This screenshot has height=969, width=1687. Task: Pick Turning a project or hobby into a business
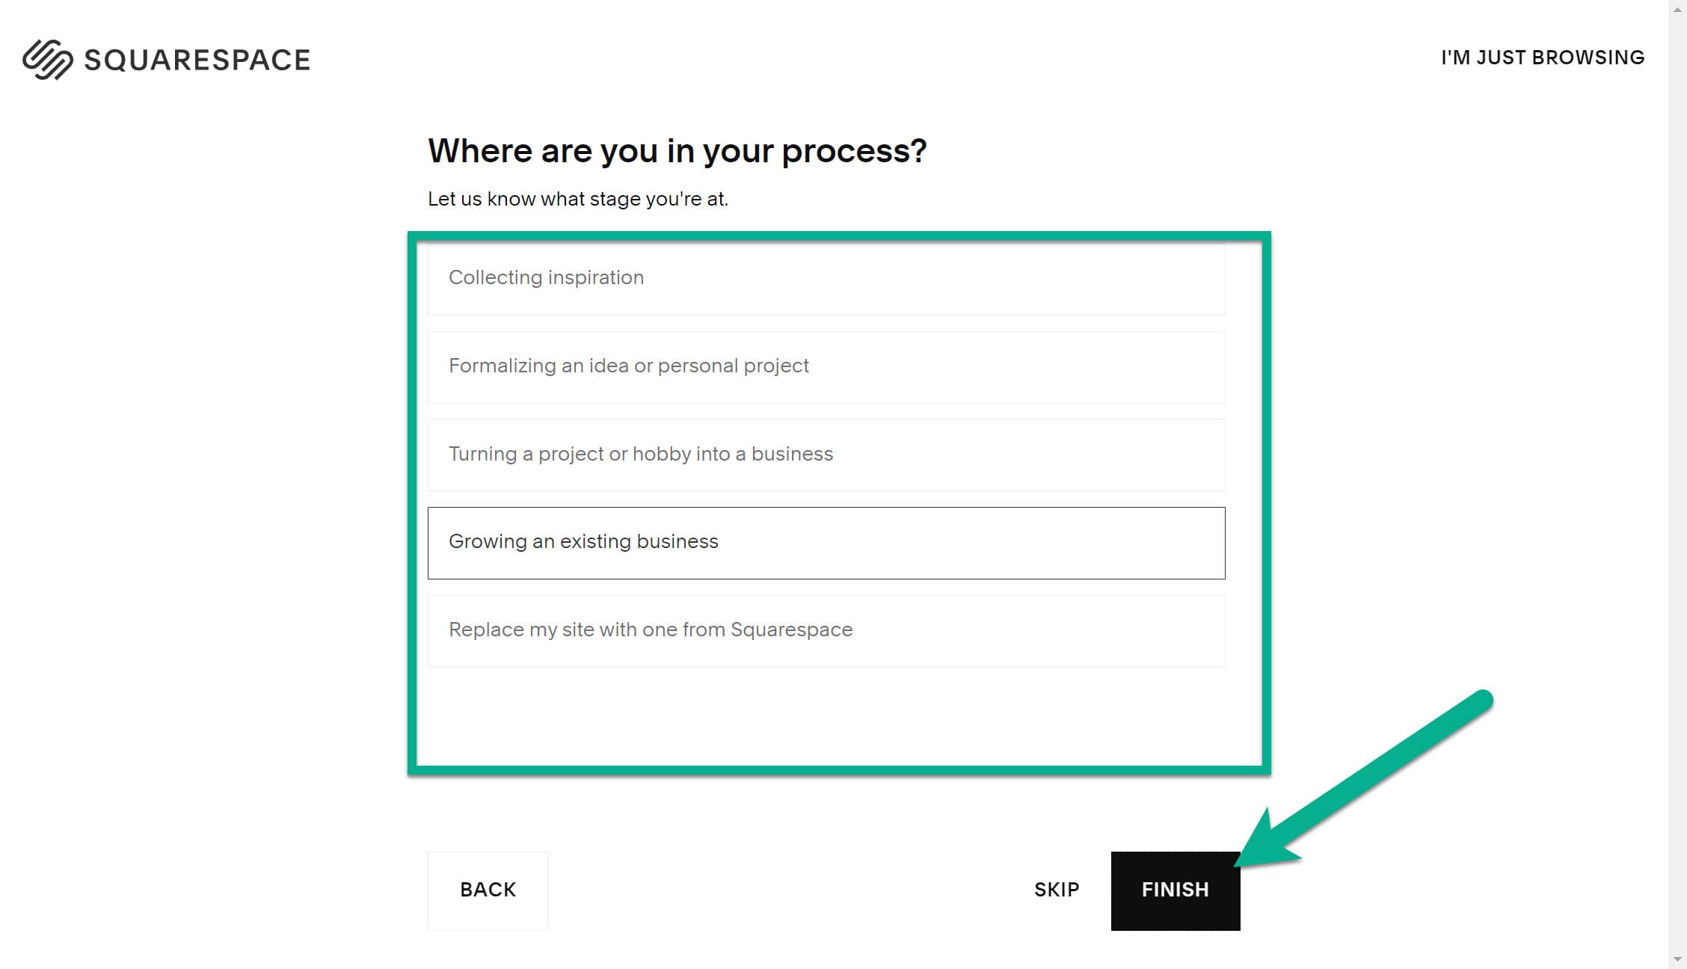point(825,455)
